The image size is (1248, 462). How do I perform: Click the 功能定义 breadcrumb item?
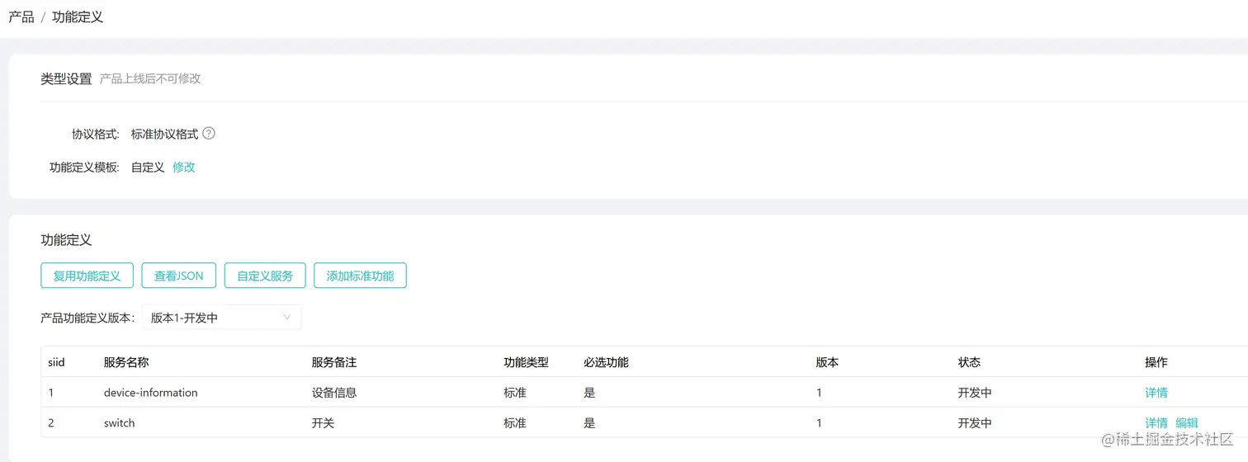click(78, 16)
